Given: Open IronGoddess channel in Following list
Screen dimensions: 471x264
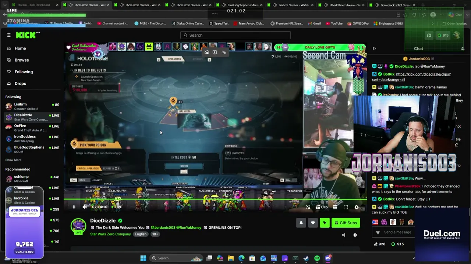Looking at the screenshot, I should tap(32, 139).
